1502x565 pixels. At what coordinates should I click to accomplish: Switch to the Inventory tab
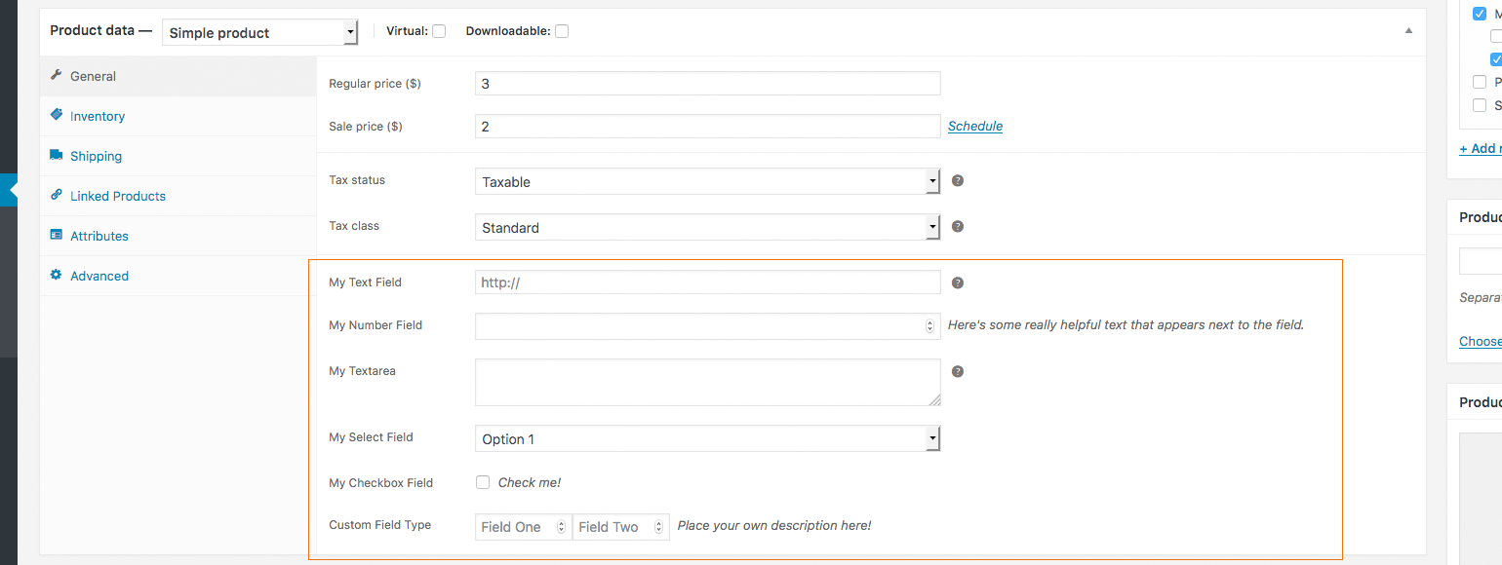point(96,116)
